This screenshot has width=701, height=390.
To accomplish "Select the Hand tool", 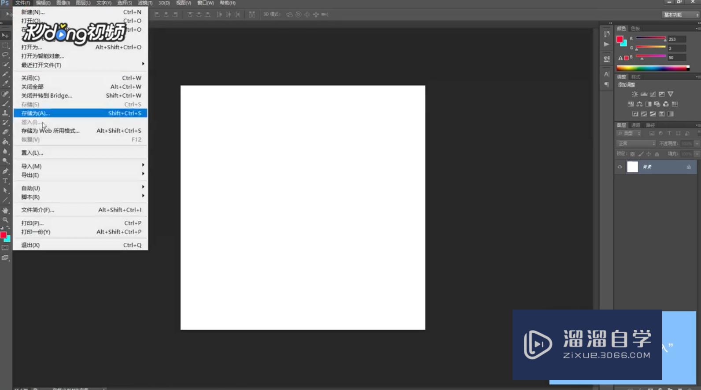I will (x=5, y=210).
